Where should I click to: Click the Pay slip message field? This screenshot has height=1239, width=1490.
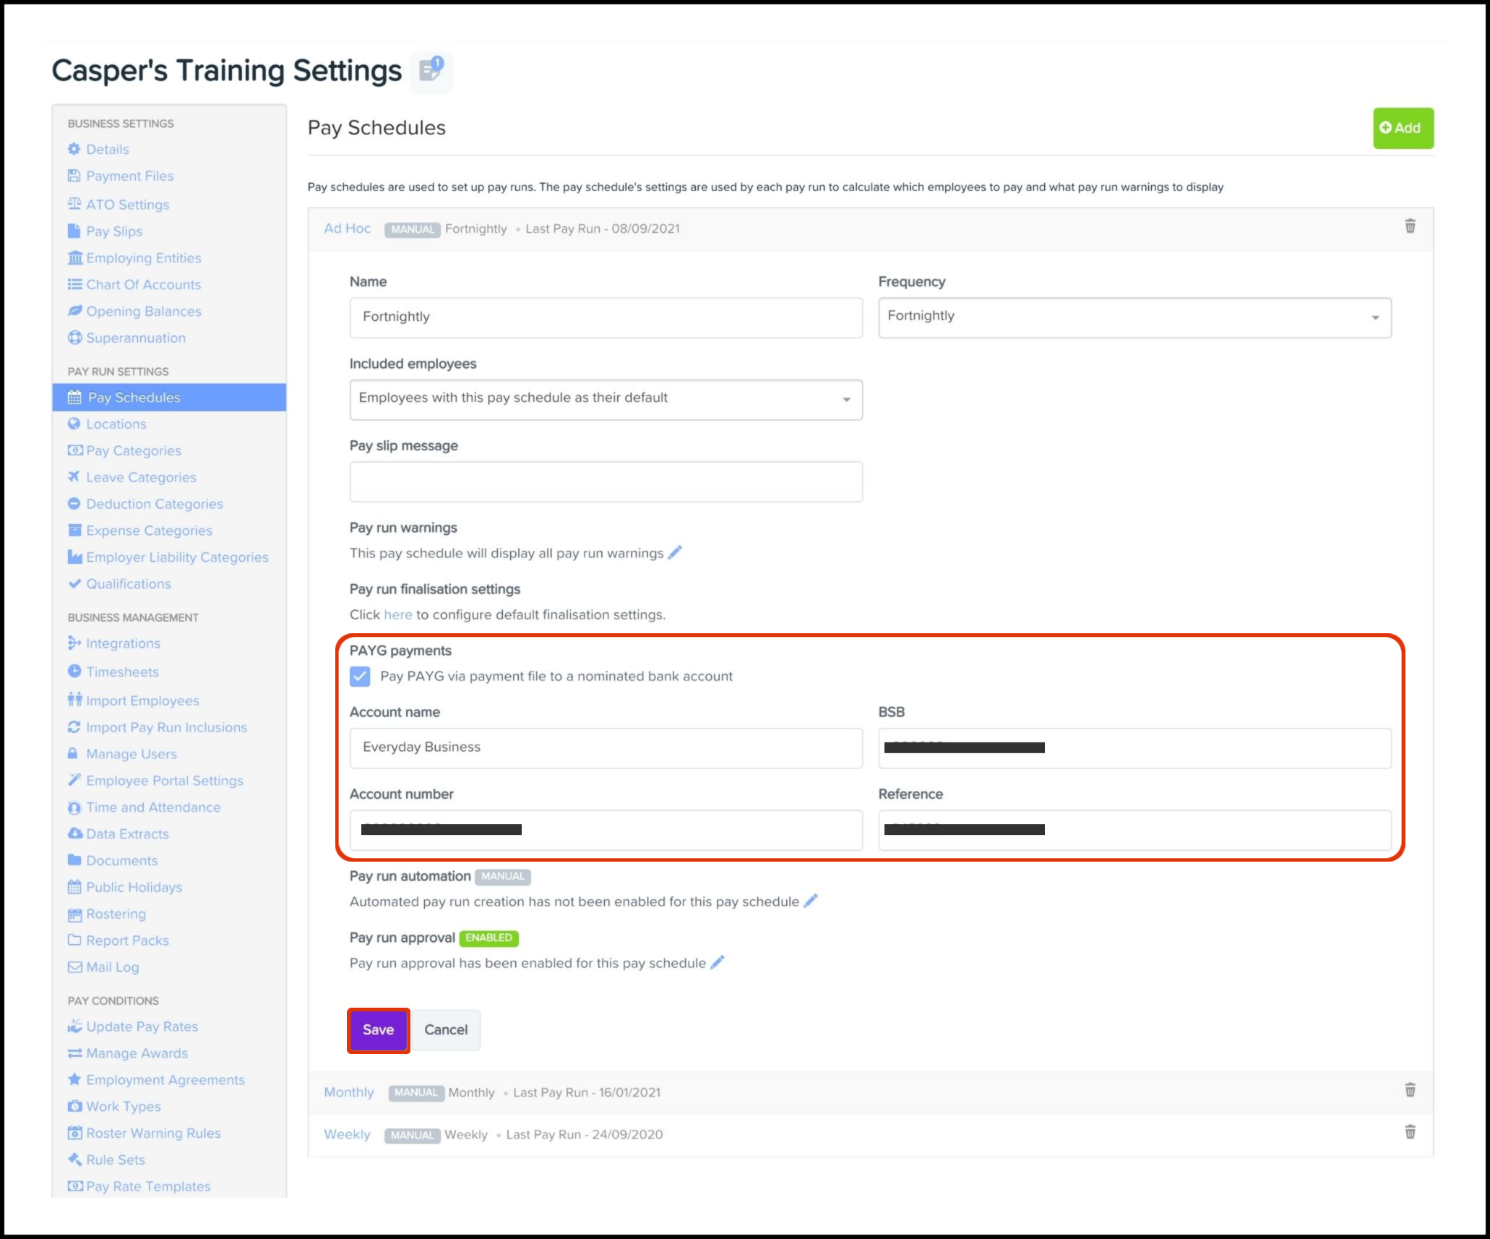pyautogui.click(x=606, y=481)
